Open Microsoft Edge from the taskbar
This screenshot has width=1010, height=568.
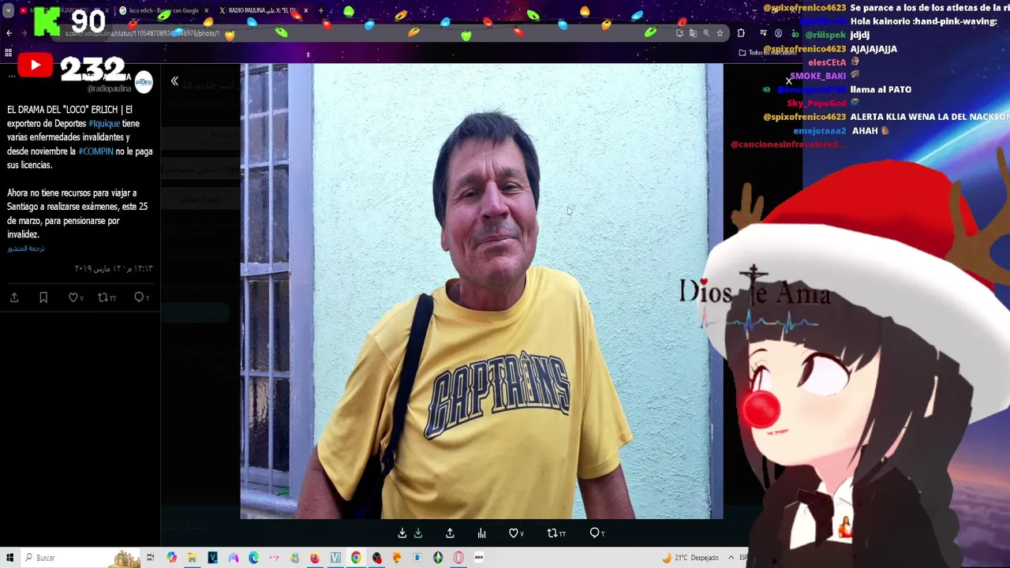pyautogui.click(x=253, y=558)
